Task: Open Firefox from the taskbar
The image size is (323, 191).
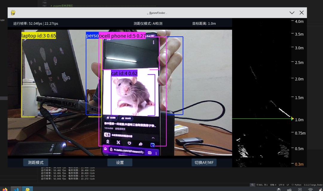Action: (5, 189)
